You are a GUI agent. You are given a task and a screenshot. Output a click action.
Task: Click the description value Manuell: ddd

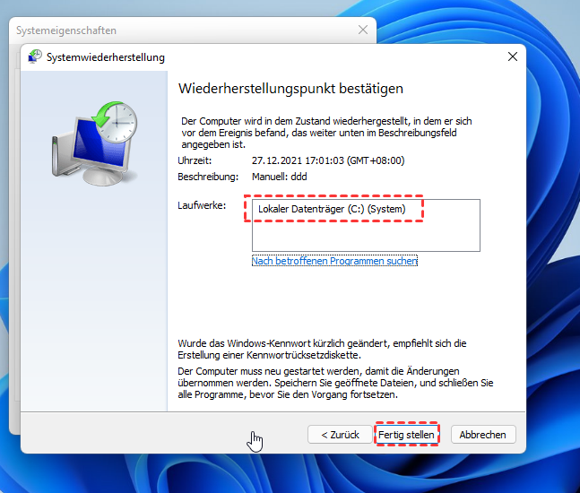[x=280, y=177]
